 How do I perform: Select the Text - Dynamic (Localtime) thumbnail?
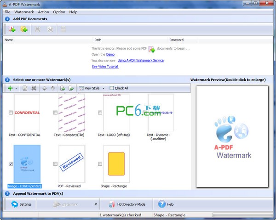[x=161, y=113]
